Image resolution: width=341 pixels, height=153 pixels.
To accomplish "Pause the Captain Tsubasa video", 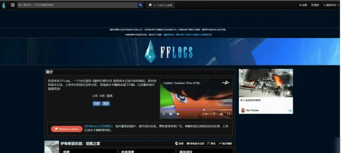I will (164, 114).
